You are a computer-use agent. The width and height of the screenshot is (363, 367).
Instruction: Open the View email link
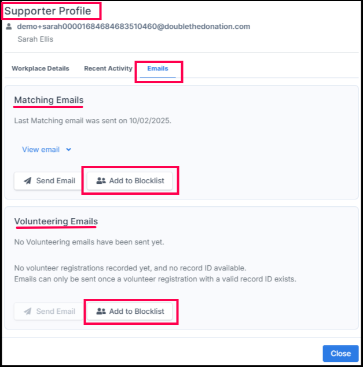pyautogui.click(x=41, y=150)
